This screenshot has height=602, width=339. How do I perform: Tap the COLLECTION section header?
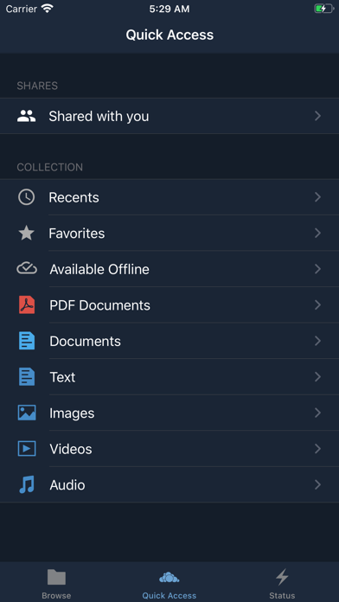[x=50, y=168]
